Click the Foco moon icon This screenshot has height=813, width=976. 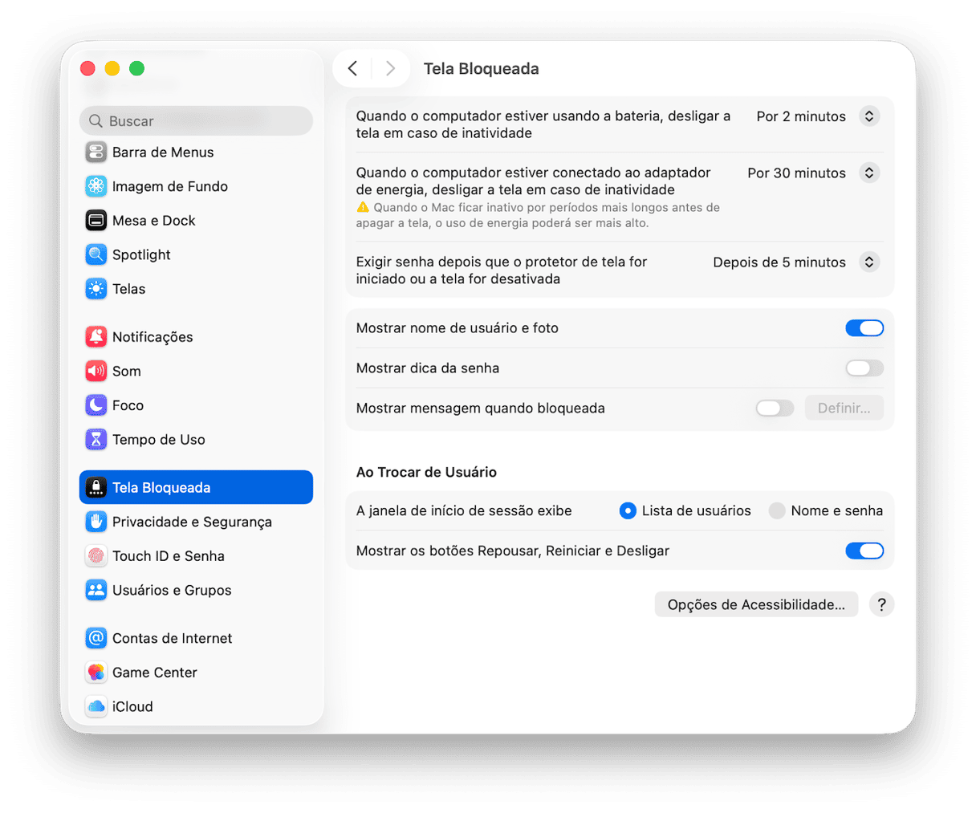coord(96,405)
